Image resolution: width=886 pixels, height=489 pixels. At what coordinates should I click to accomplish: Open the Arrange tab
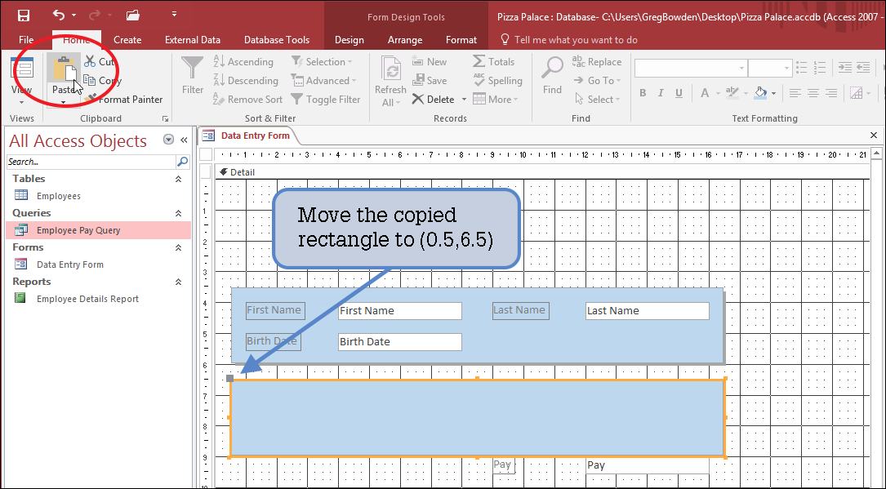(405, 39)
